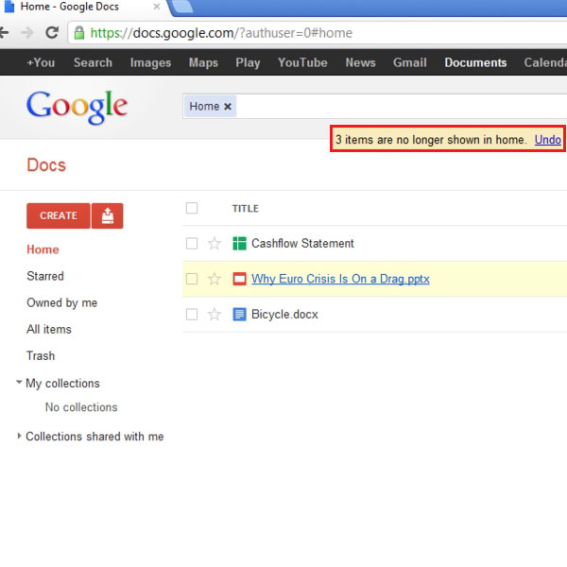Click the blue Bicycle.docx document icon
567x567 pixels.
pyautogui.click(x=239, y=315)
